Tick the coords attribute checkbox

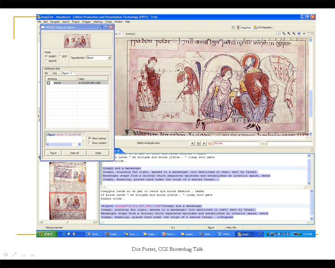pyautogui.click(x=48, y=83)
